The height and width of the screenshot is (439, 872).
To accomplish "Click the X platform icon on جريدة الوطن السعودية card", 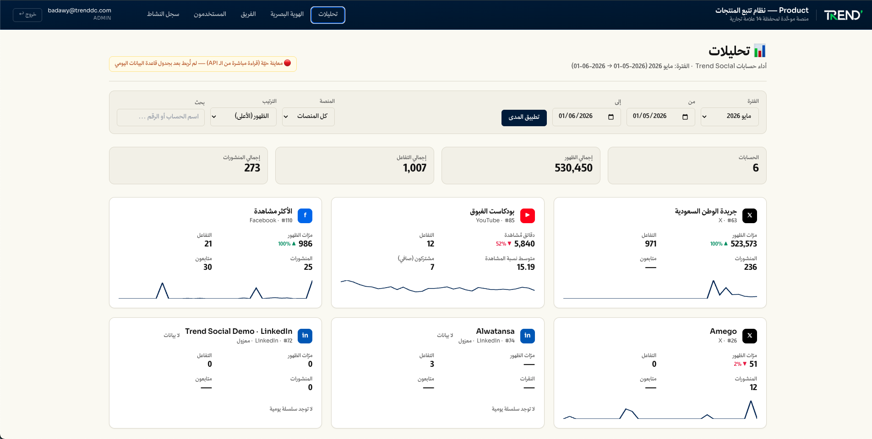I will coord(750,215).
